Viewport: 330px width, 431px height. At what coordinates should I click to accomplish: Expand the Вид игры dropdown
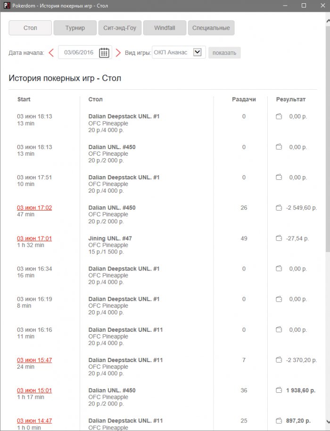(x=198, y=52)
